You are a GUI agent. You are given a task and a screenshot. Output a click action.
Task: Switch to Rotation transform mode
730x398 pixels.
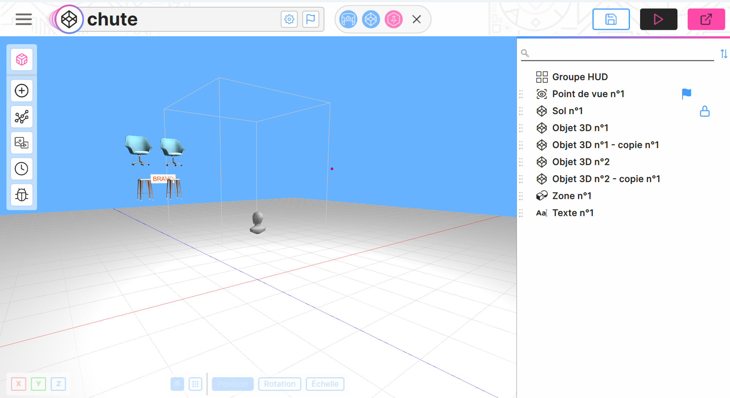coord(280,384)
